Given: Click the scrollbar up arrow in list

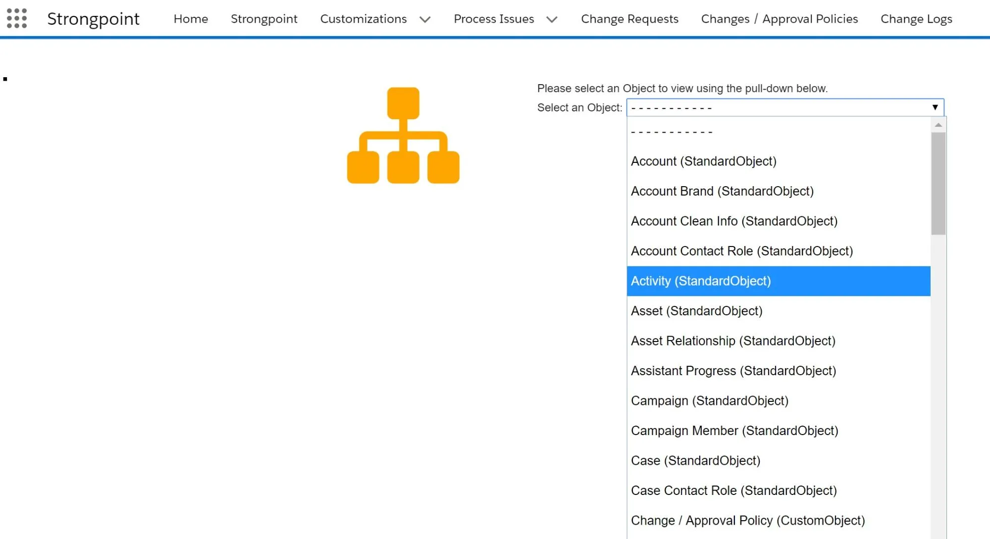Looking at the screenshot, I should [938, 125].
